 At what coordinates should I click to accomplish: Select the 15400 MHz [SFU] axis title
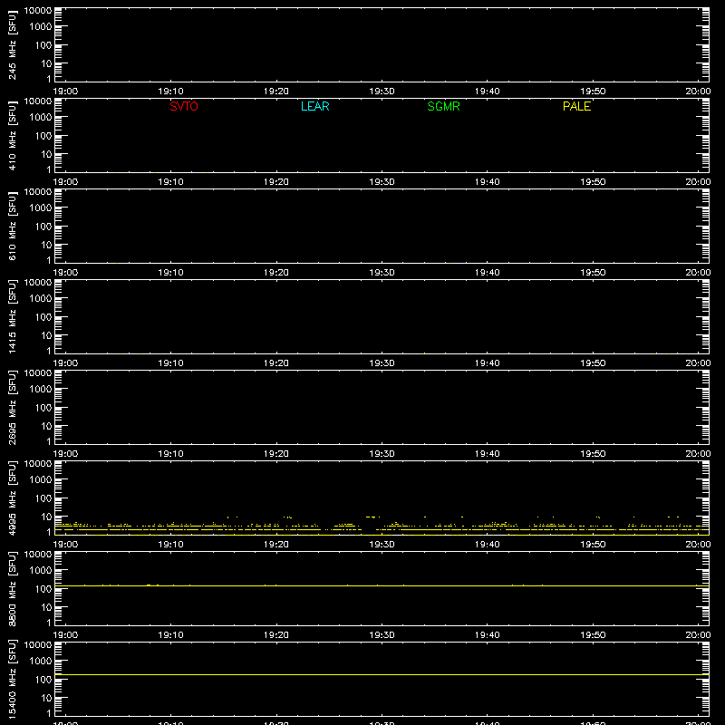coord(12,679)
